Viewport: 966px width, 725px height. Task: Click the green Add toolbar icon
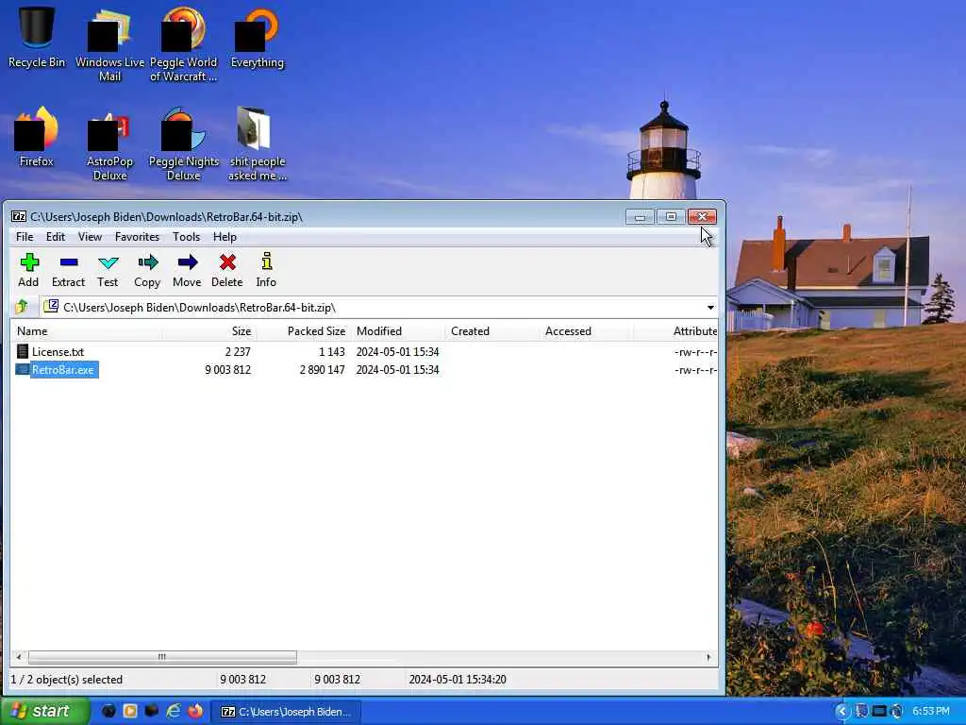coord(28,262)
